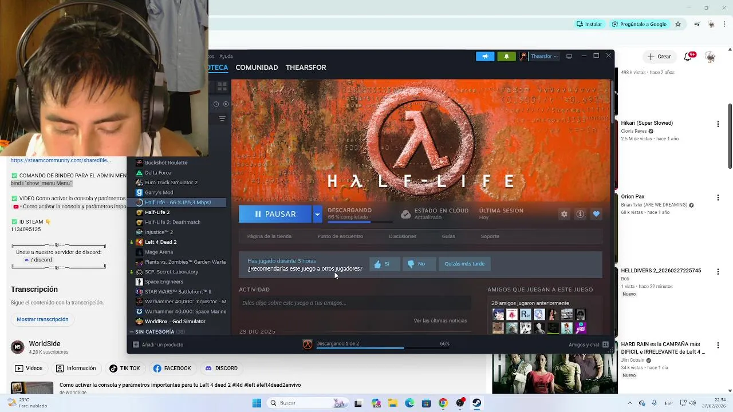The image size is (733, 412).
Task: Open THEARSFOR profile tab
Action: click(306, 68)
